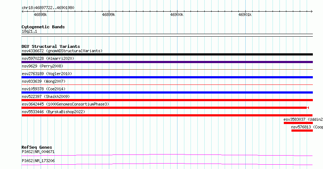
Task: Open variant nsv833639 (Wong2007) label
Action: click(44, 81)
